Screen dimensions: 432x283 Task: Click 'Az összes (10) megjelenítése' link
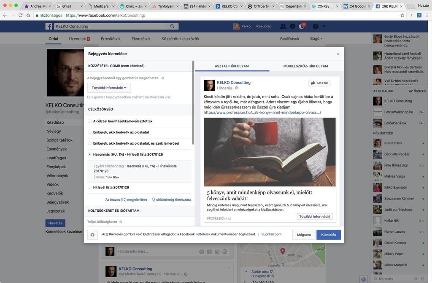tap(126, 199)
